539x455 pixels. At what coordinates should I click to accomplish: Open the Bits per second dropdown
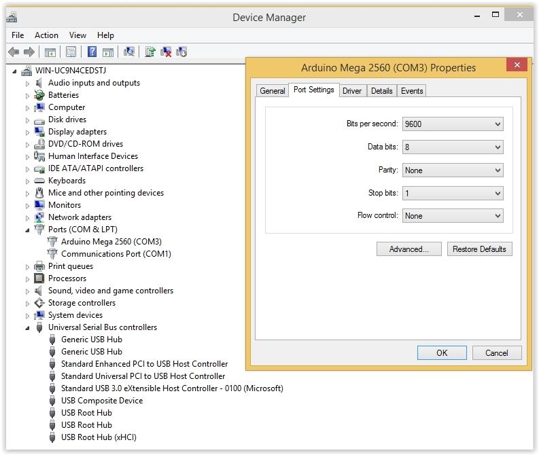[x=452, y=124]
